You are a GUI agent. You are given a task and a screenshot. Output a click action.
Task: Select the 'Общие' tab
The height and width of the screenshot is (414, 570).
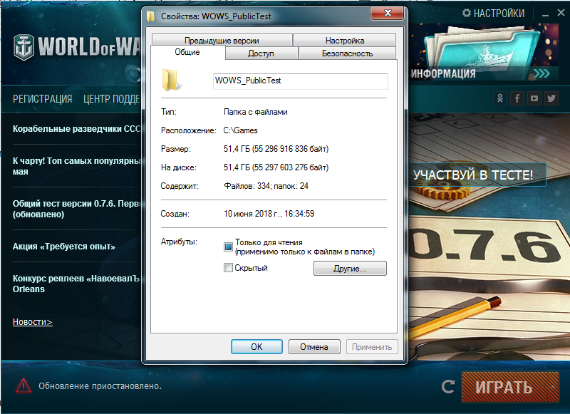[187, 52]
